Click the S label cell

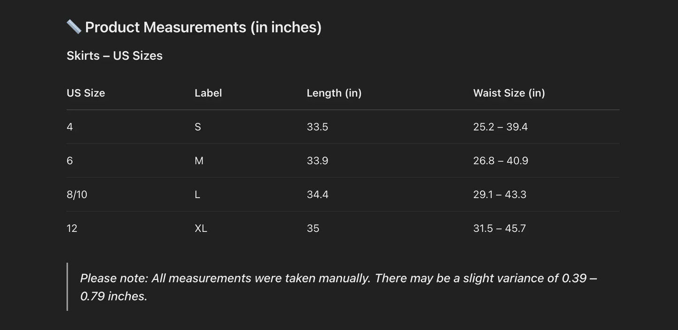198,127
